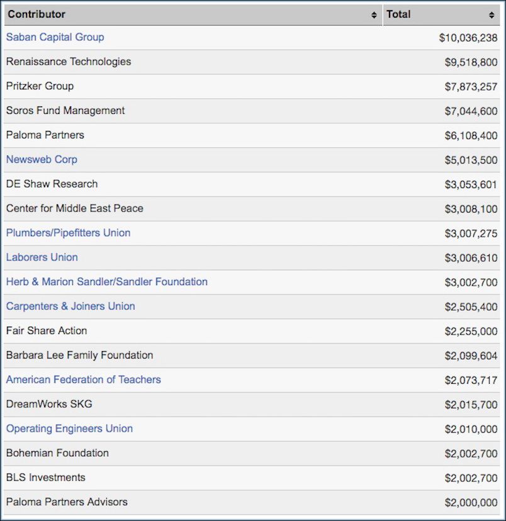Follow the Plumbers/Pipefitters Union link
Viewport: 506px width, 521px height.
coord(68,233)
